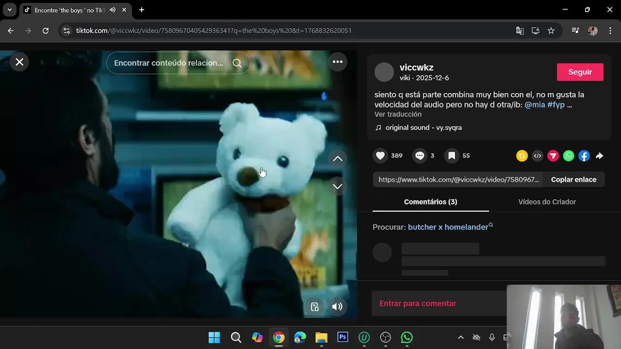
Task: Open Windows Start menu
Action: pos(214,337)
